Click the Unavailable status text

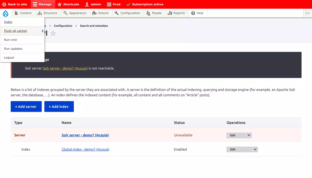183,135
